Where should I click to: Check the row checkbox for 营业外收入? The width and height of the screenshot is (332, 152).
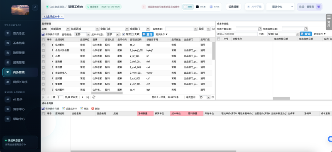point(43,73)
